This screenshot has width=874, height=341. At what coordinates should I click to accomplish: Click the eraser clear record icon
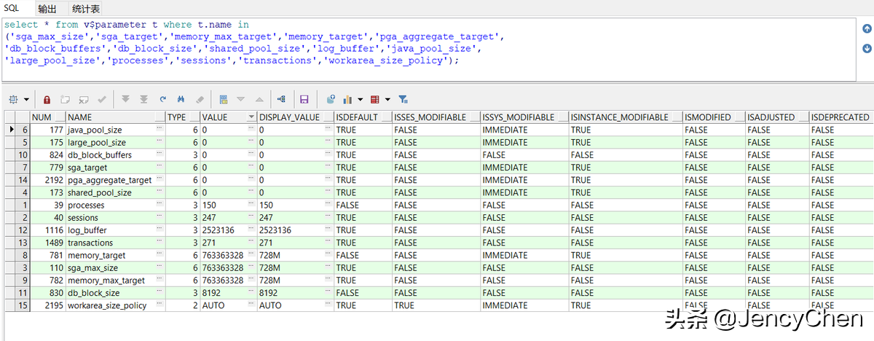click(200, 99)
